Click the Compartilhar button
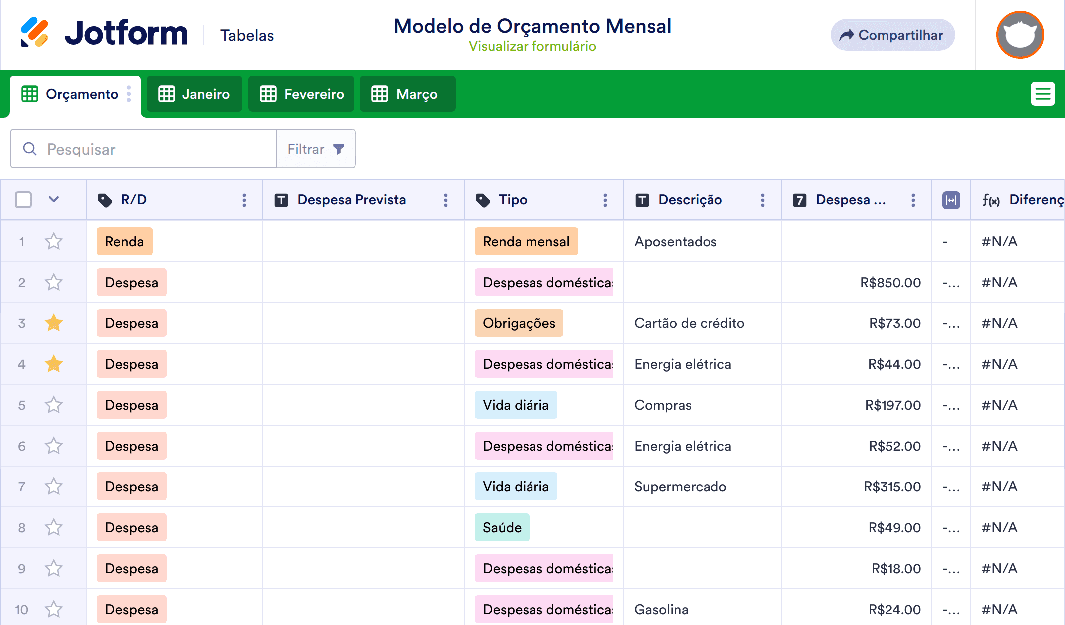Viewport: 1065px width, 625px height. [x=892, y=34]
